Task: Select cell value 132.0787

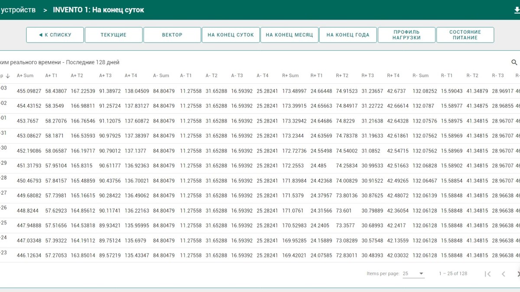Action: 423,106
